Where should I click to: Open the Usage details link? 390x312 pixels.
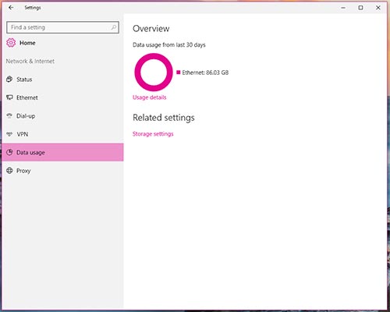coord(150,97)
